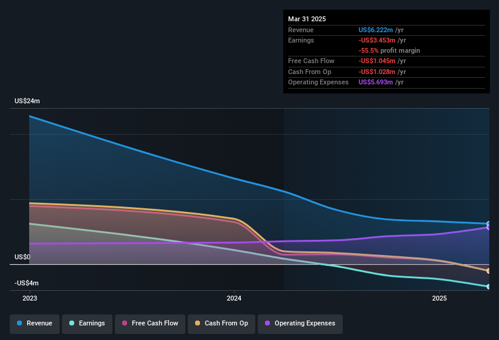Click the US$24m y-axis label

(x=27, y=101)
